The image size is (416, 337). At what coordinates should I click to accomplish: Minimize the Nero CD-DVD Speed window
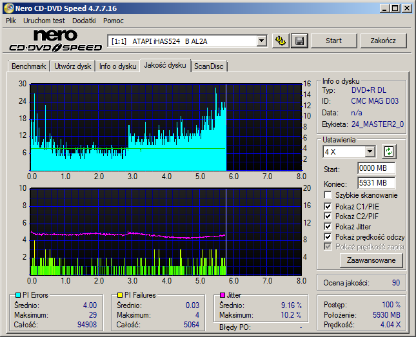point(384,8)
